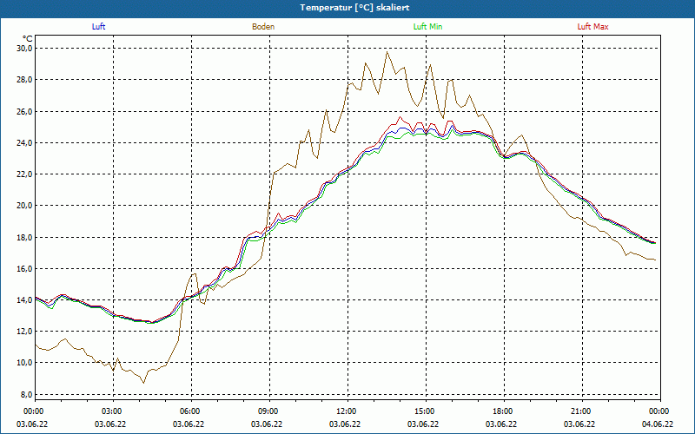Click the '16,0' y-axis value
Viewport: 695px width, 434px height.
(25, 269)
